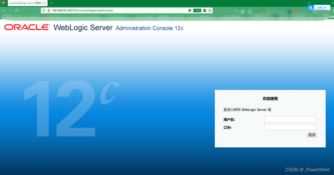The width and height of the screenshot is (334, 175).
Task: Click the 用户名 username input field
Action: pyautogui.click(x=290, y=119)
